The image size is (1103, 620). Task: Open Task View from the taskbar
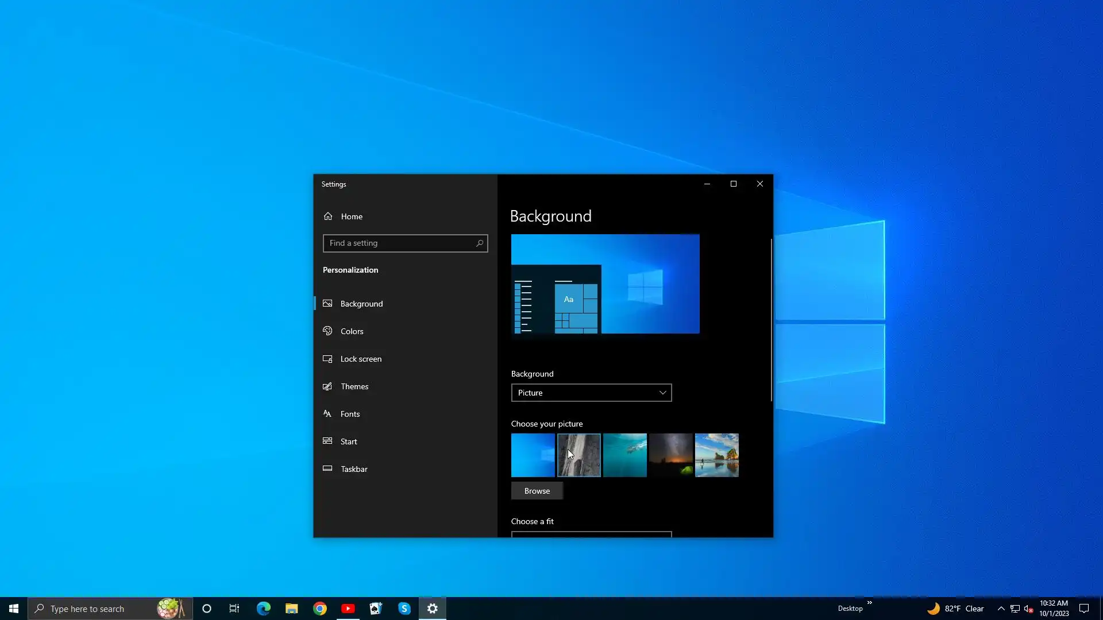tap(234, 609)
